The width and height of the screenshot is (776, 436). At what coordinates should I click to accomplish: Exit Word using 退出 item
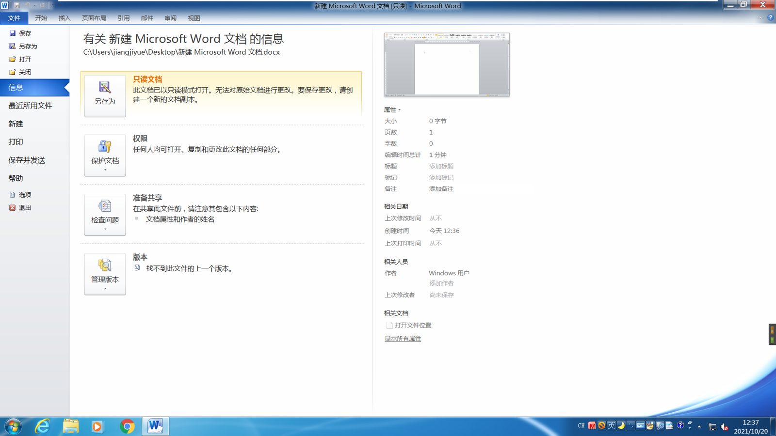(x=24, y=208)
